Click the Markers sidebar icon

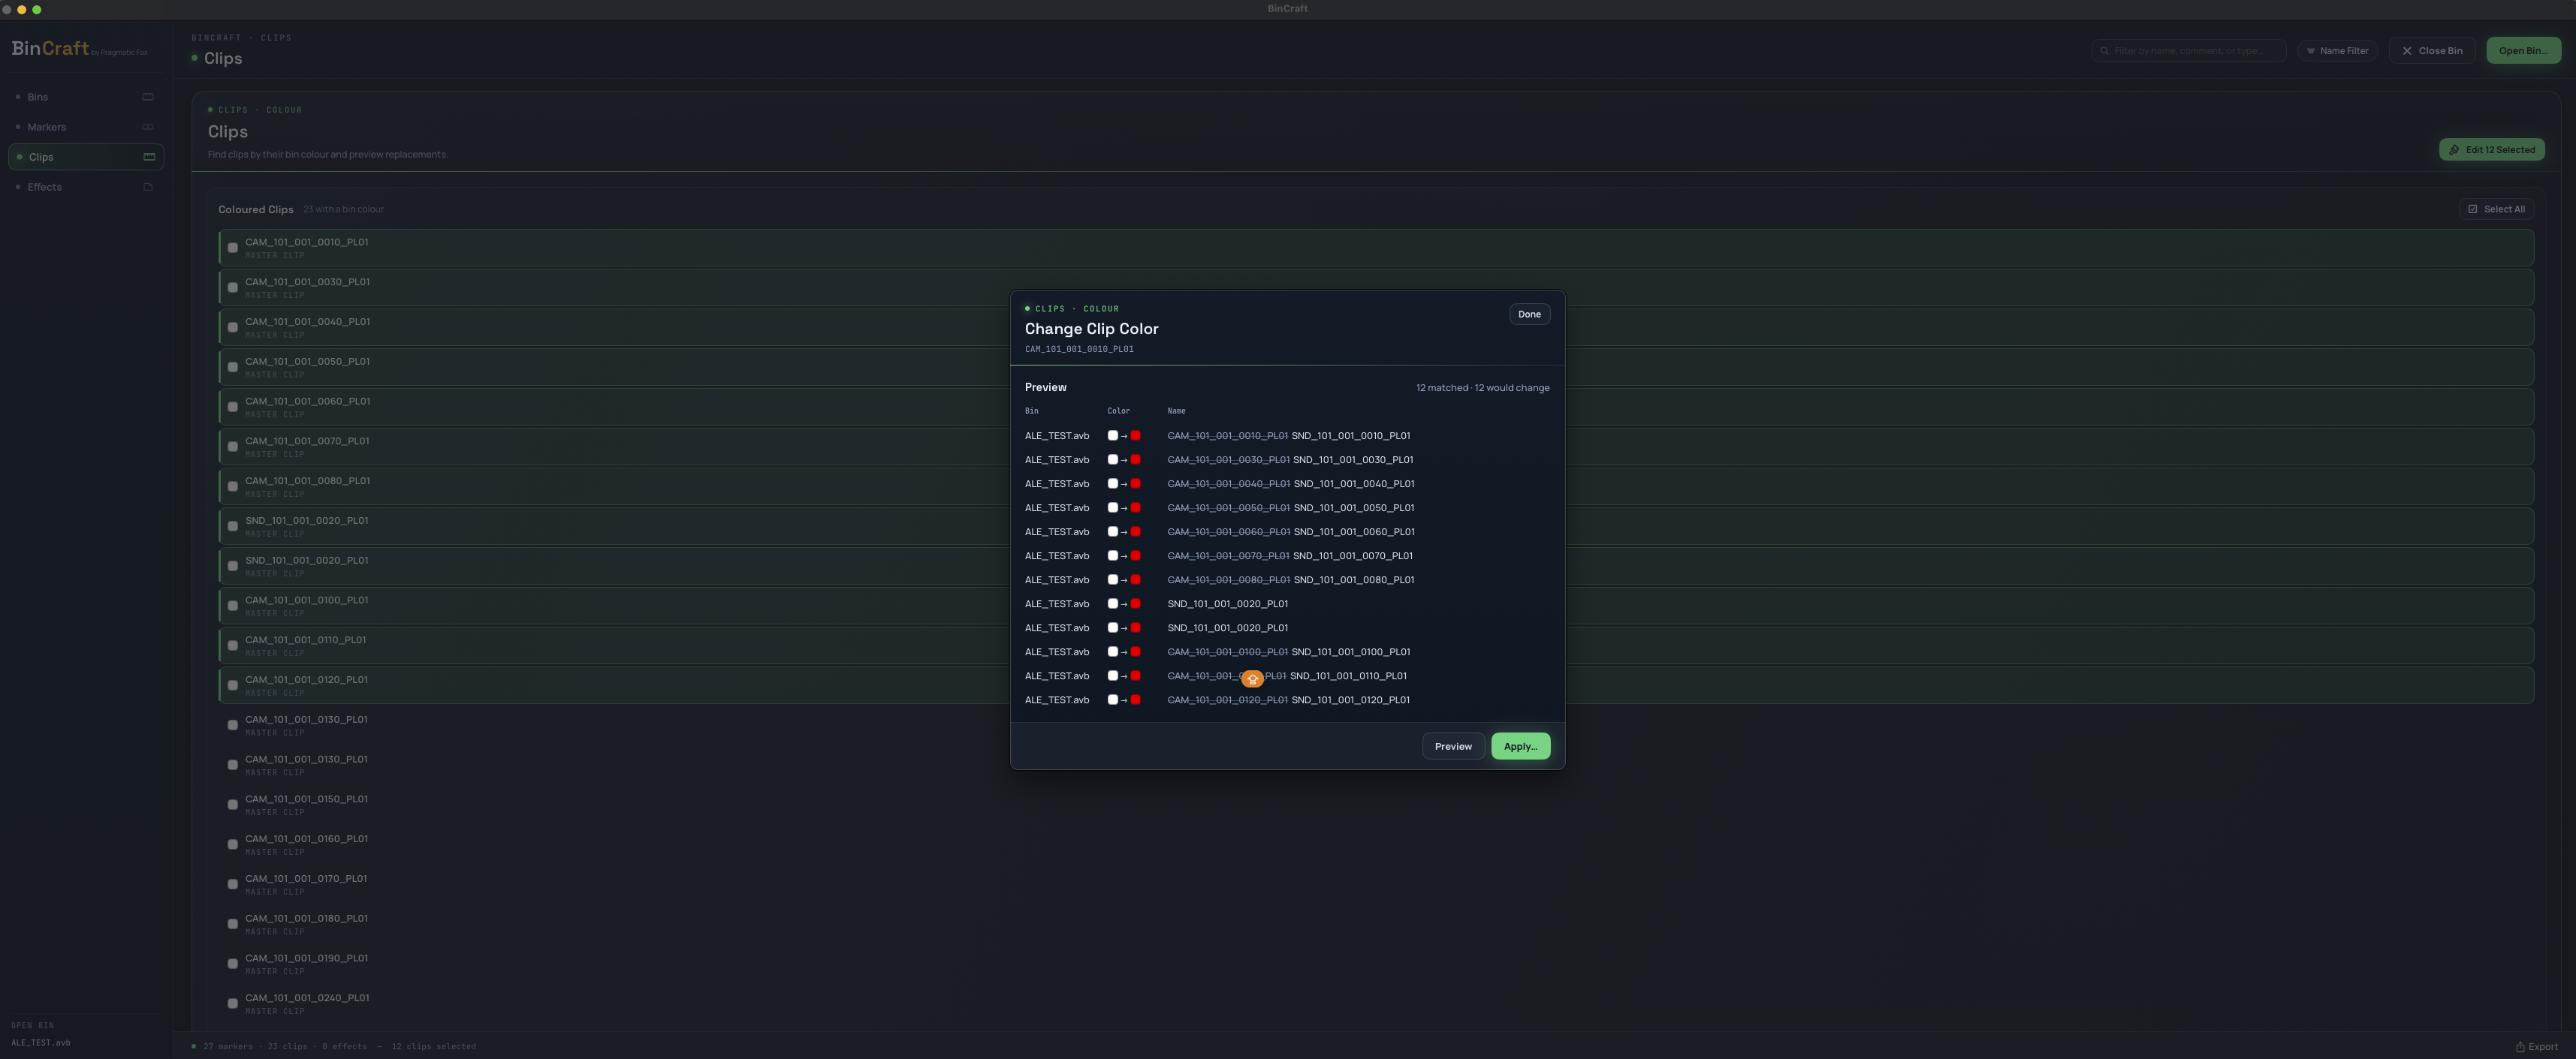(x=148, y=127)
